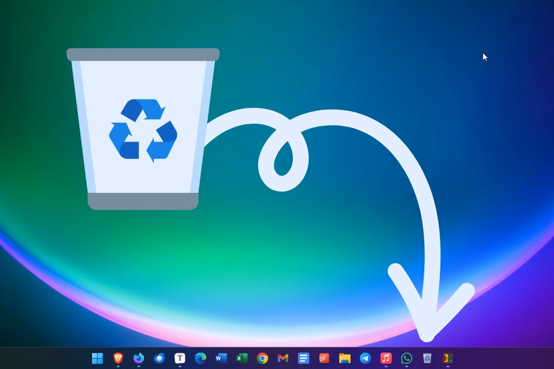This screenshot has width=554, height=369.
Task: Open Microsoft Edge
Action: tap(200, 358)
